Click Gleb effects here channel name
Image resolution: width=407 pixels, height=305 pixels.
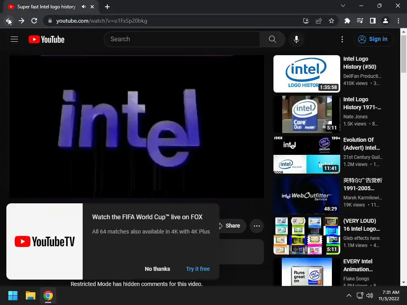[x=362, y=238]
